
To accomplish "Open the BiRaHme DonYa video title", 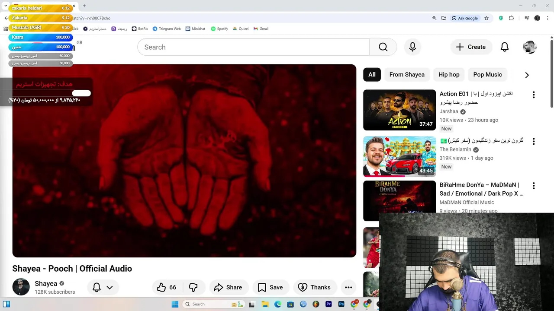I will coord(481,189).
